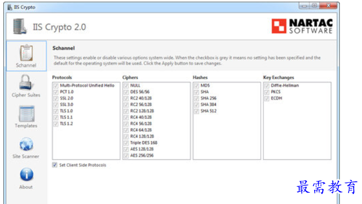The image size is (362, 204).
Task: Select the Schannel tab label
Action: click(26, 65)
